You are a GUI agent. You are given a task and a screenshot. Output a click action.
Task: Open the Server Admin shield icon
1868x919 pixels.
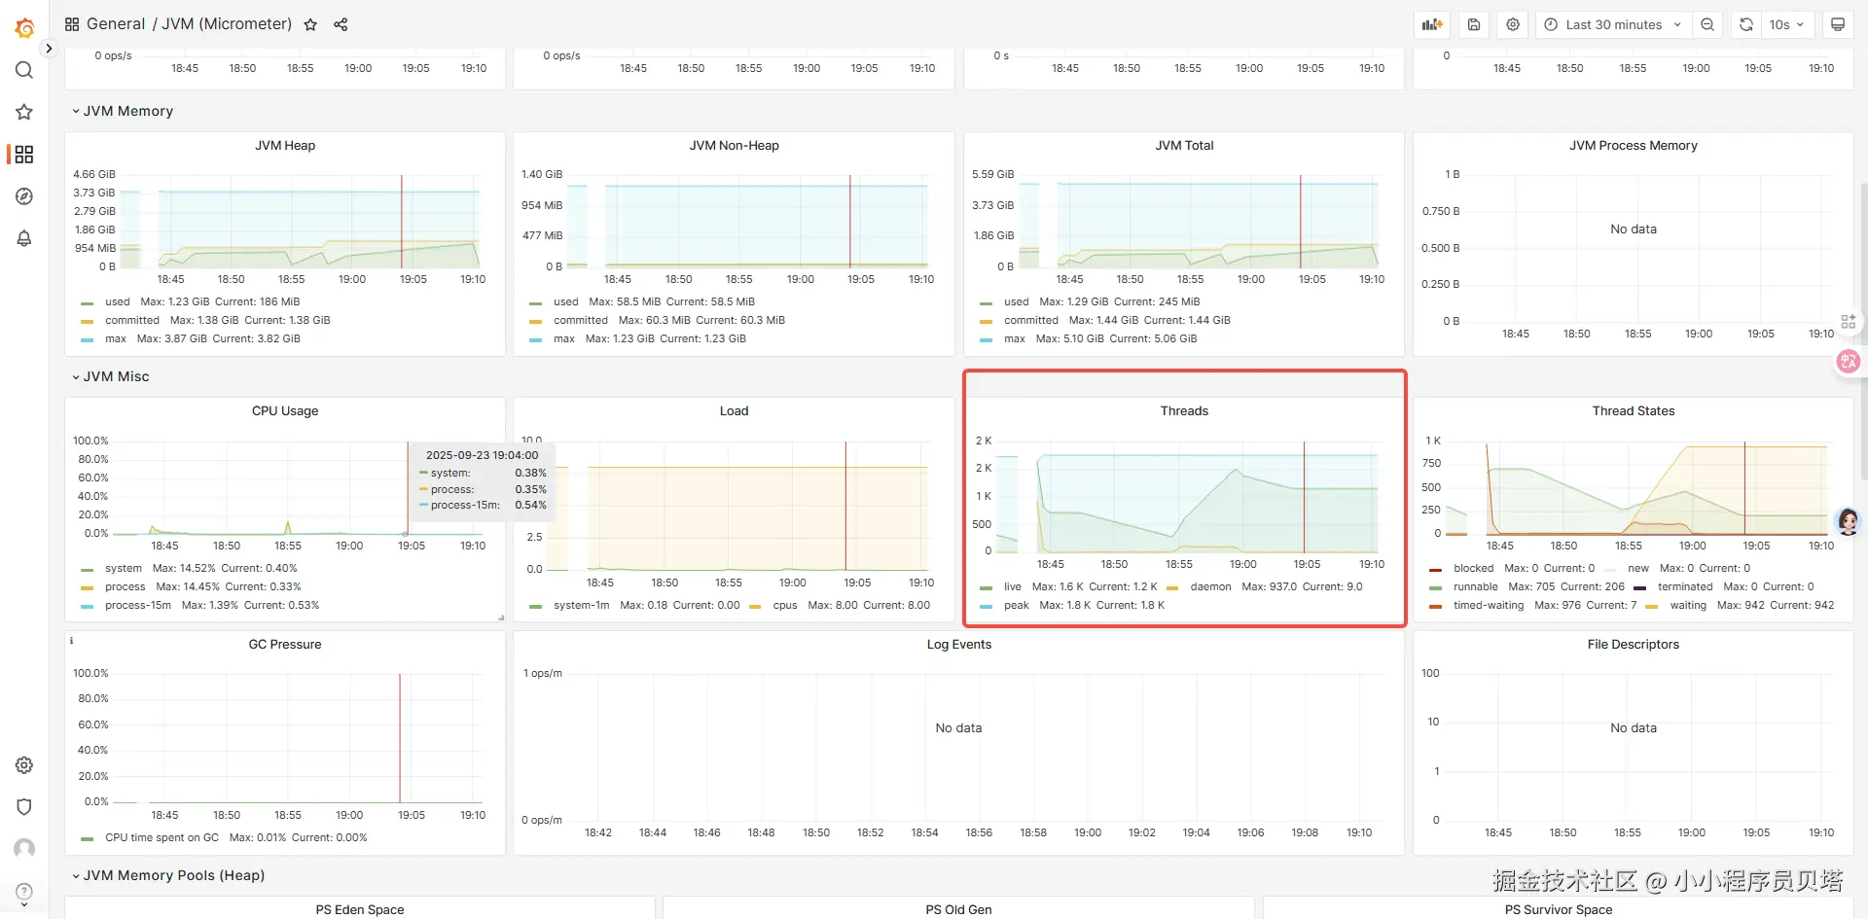24,807
